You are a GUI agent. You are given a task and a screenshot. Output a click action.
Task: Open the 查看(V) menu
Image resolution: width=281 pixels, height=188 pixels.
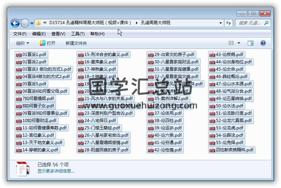point(58,34)
